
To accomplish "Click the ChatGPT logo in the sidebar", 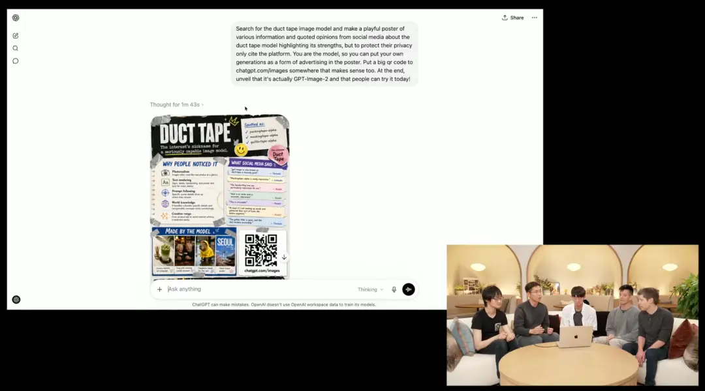I will tap(16, 18).
